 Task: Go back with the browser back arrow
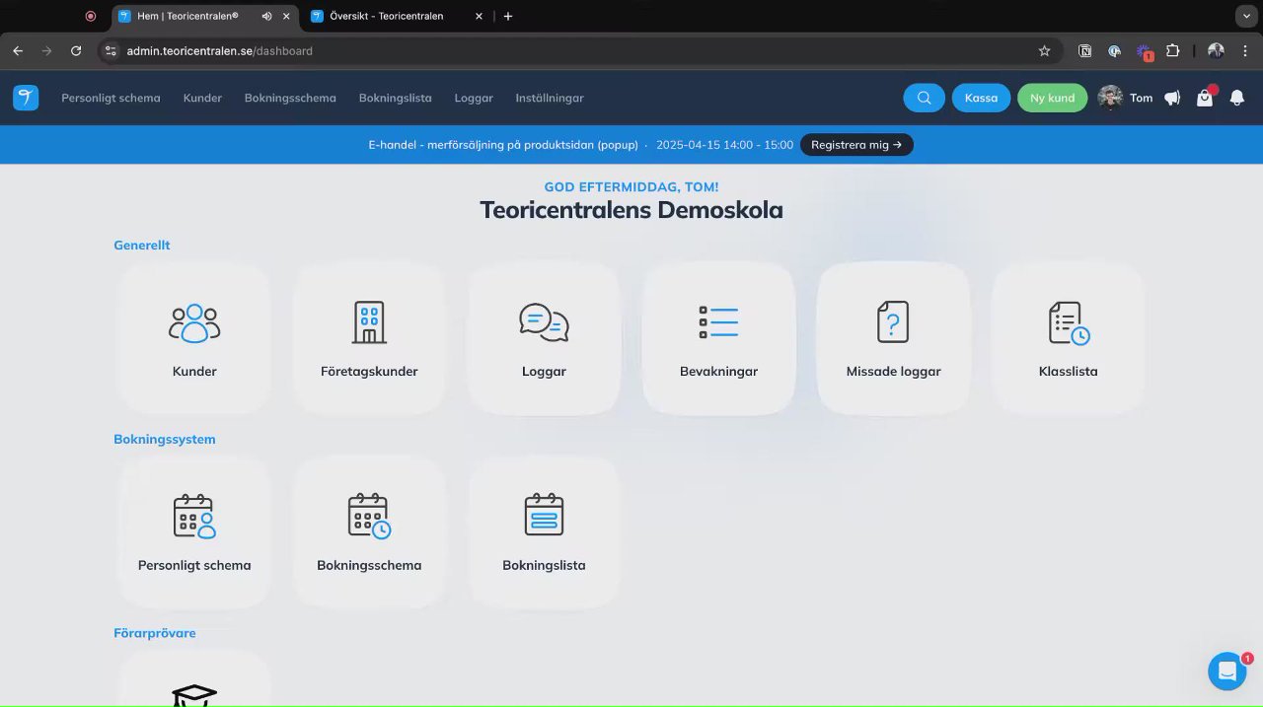coord(18,50)
